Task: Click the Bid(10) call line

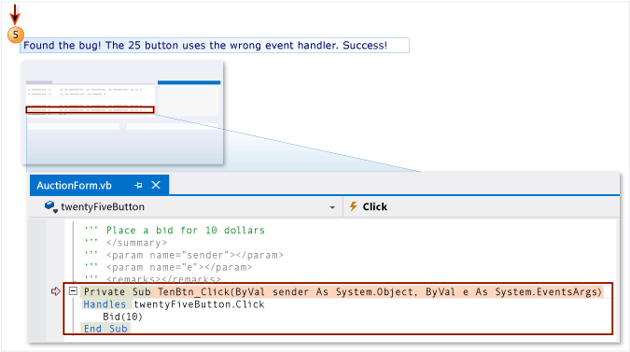Action: coord(122,317)
